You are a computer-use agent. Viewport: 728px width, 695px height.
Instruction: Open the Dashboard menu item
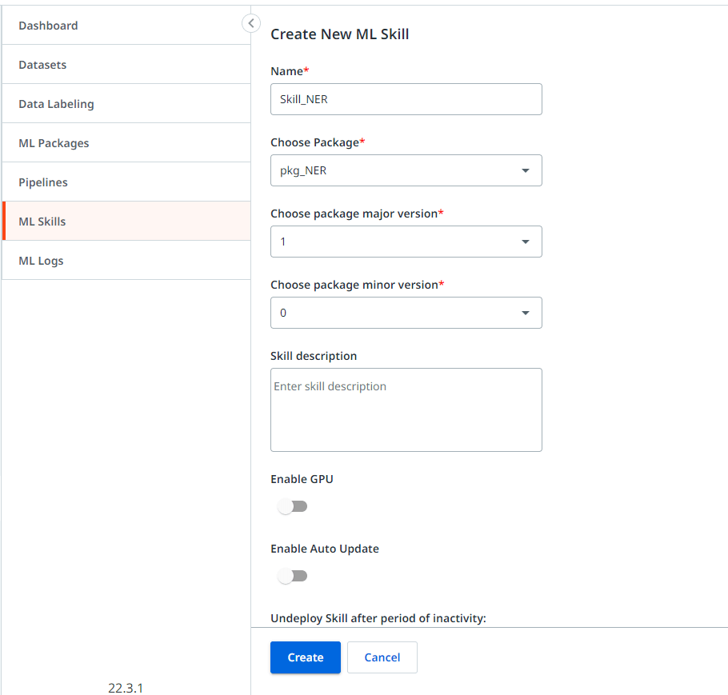click(x=126, y=26)
